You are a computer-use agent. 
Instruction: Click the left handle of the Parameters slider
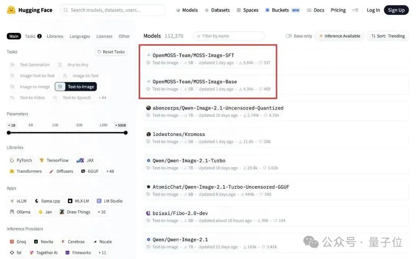[x=9, y=133]
